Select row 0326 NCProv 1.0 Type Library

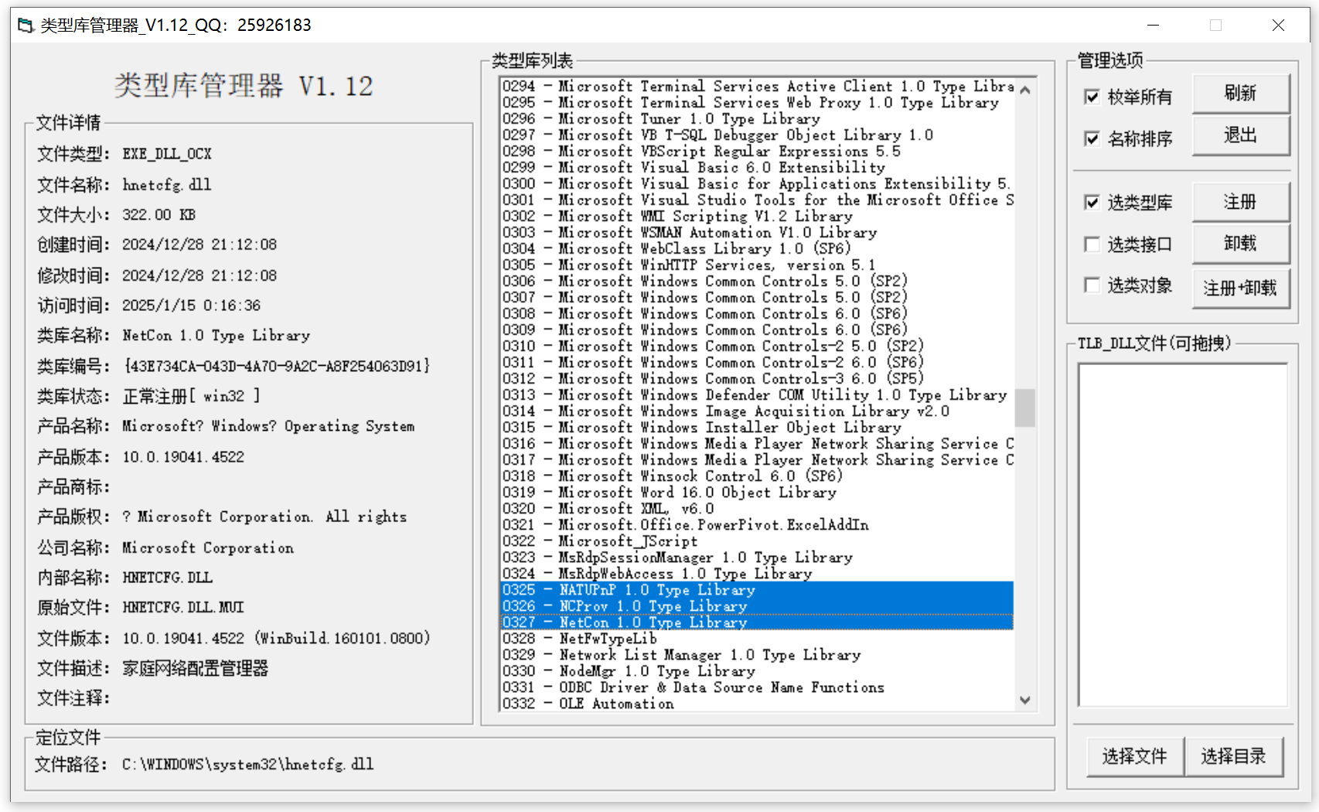coord(757,606)
